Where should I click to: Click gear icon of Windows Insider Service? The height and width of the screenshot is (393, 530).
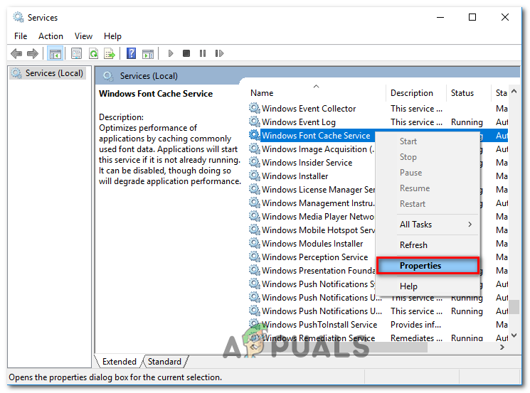pyautogui.click(x=255, y=163)
